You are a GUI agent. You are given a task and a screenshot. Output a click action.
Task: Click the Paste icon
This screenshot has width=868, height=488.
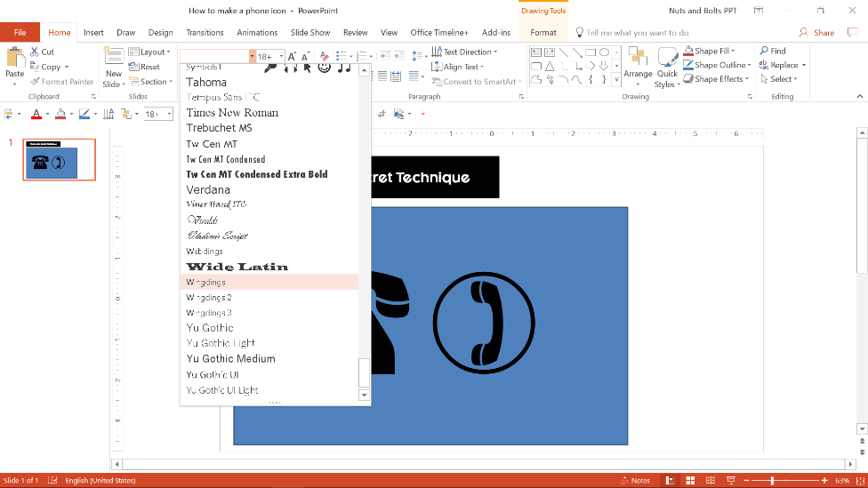tap(15, 58)
